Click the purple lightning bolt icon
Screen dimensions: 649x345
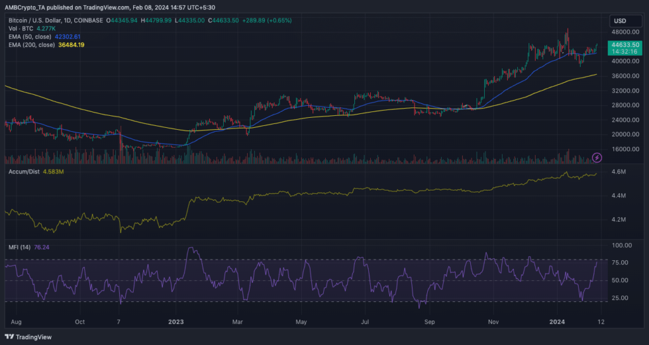(596, 157)
